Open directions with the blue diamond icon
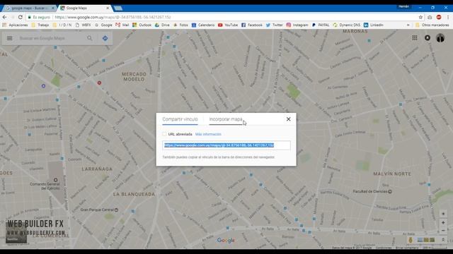 tap(105, 38)
